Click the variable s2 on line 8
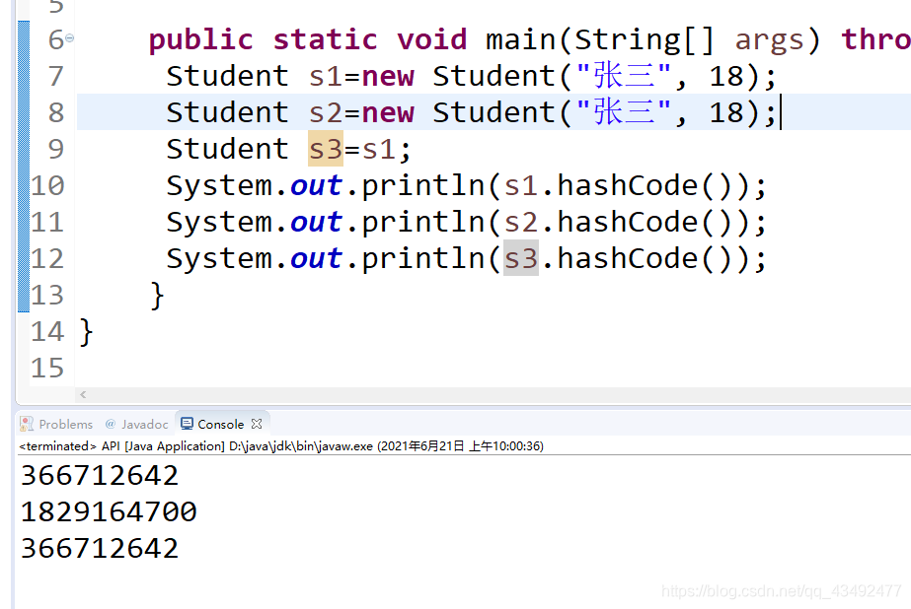Screen dimensions: 911x609 coord(326,112)
